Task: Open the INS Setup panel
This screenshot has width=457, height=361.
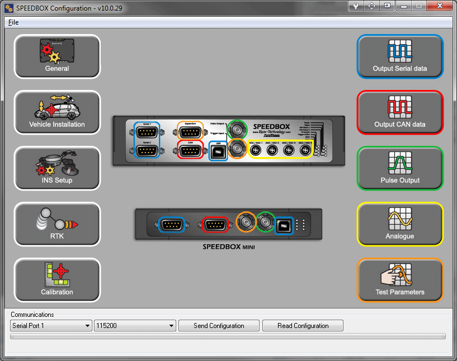Action: coord(57,168)
